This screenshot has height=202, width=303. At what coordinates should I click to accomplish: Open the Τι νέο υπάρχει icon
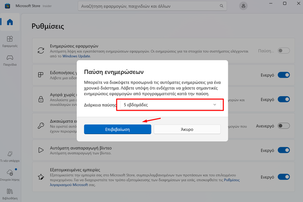click(x=10, y=154)
